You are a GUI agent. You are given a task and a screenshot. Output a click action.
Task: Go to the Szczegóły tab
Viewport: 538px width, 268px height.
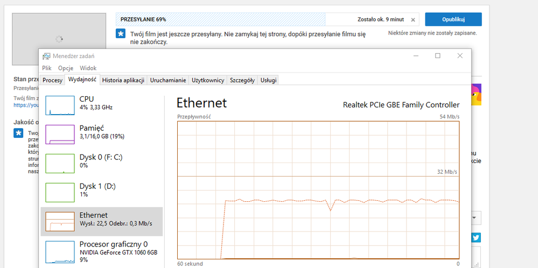pyautogui.click(x=242, y=80)
